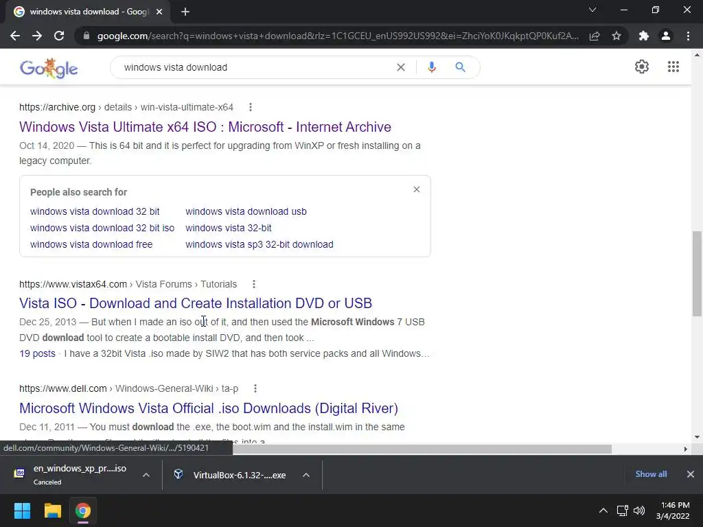Go forward in browser history

(37, 36)
